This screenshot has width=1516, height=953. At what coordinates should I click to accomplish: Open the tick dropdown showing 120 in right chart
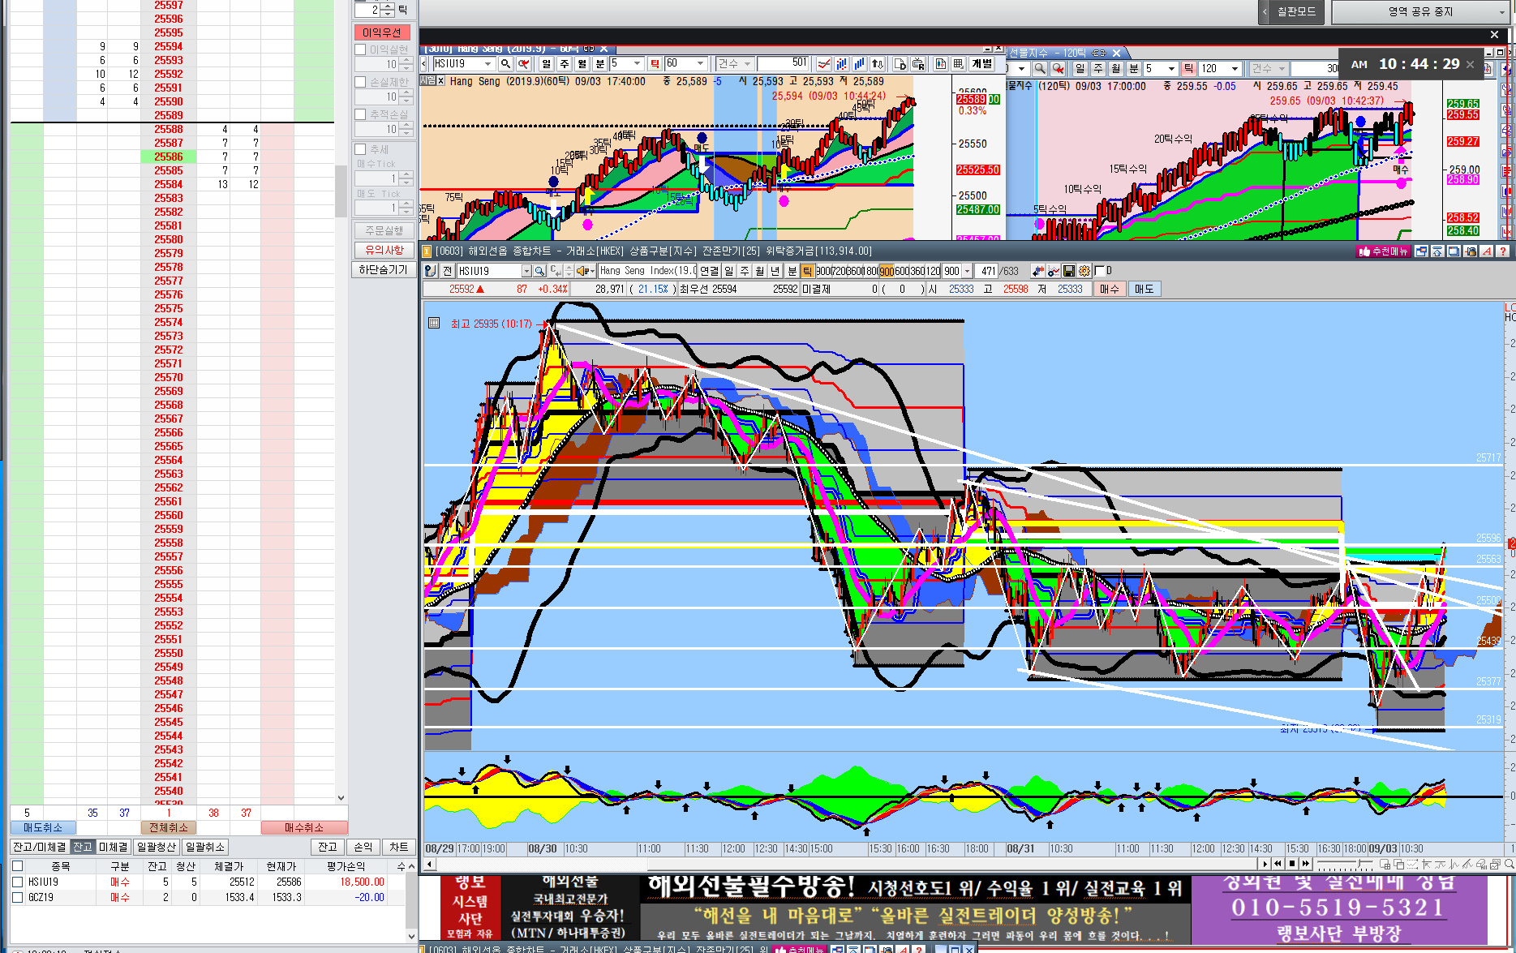click(x=1235, y=69)
